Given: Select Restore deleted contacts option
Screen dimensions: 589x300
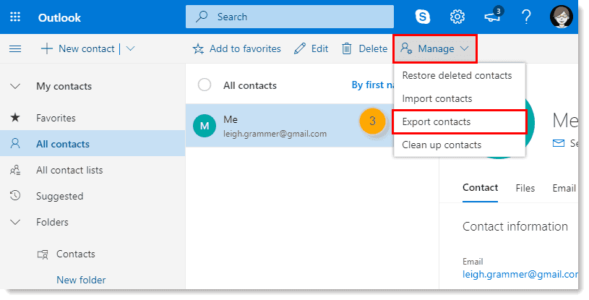Looking at the screenshot, I should pyautogui.click(x=457, y=75).
